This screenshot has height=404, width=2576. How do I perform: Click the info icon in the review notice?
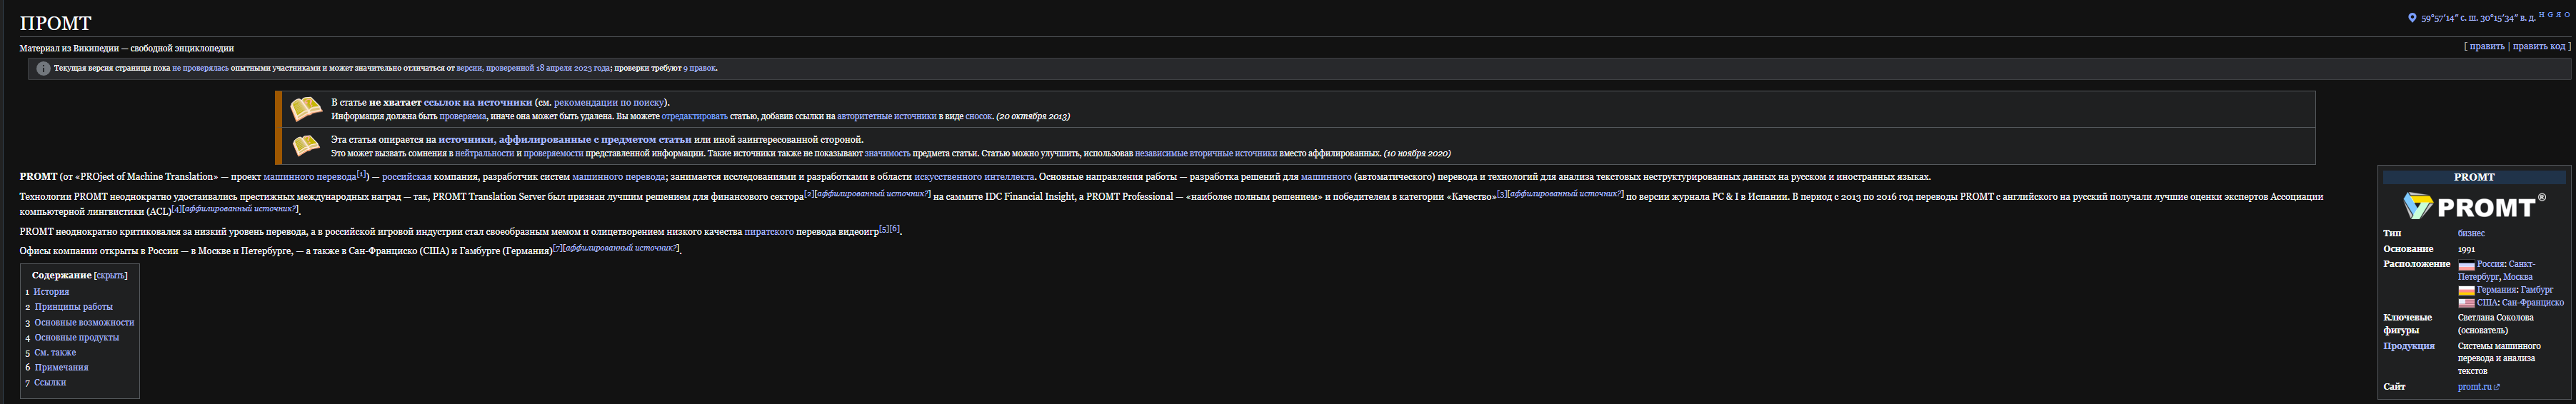point(43,69)
